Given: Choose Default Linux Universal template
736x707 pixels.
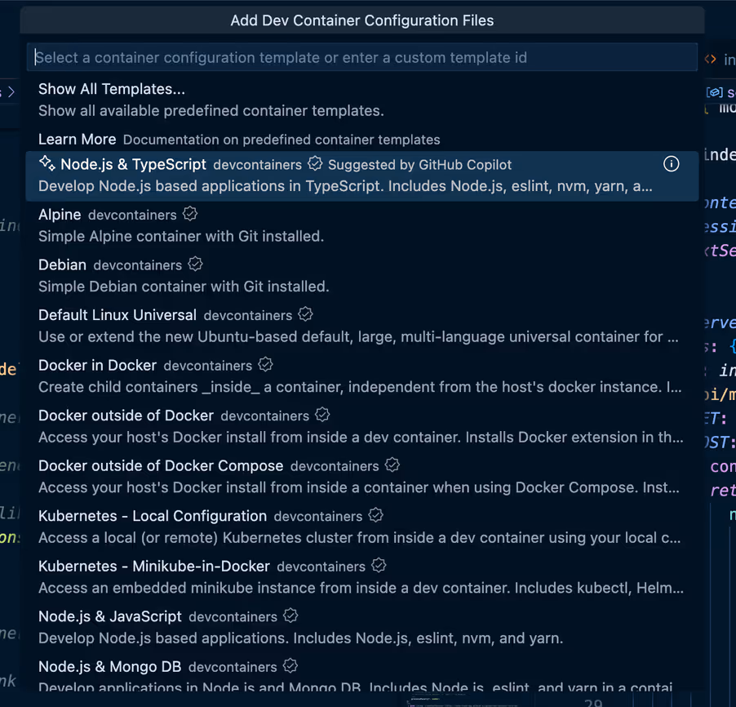Looking at the screenshot, I should pyautogui.click(x=362, y=326).
